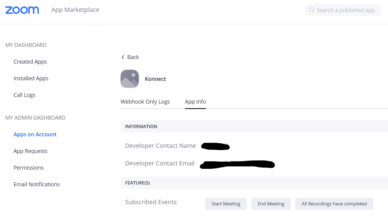388x219 pixels.
Task: Open App Marketplace title link
Action: coord(75,10)
